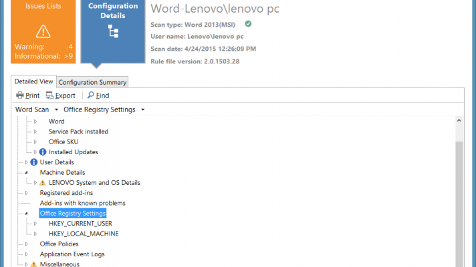Open the Find tool
This screenshot has height=267, width=476.
point(98,95)
